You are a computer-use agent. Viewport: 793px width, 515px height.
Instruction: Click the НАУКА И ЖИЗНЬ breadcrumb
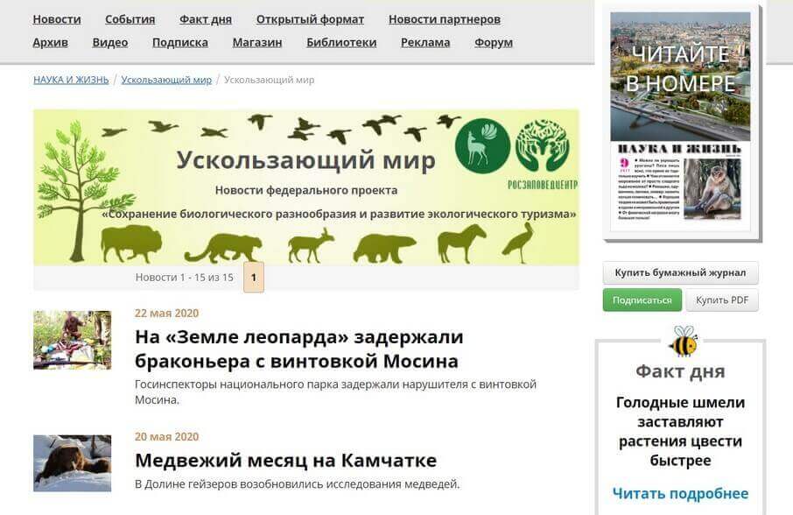point(71,80)
